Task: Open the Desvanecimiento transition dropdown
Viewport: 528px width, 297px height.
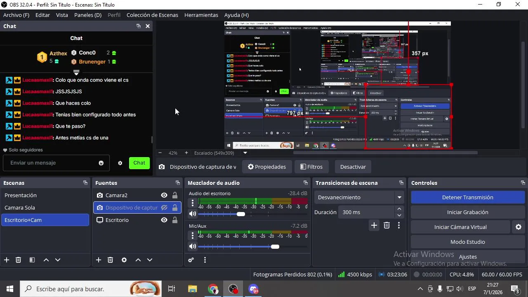Action: (x=359, y=197)
